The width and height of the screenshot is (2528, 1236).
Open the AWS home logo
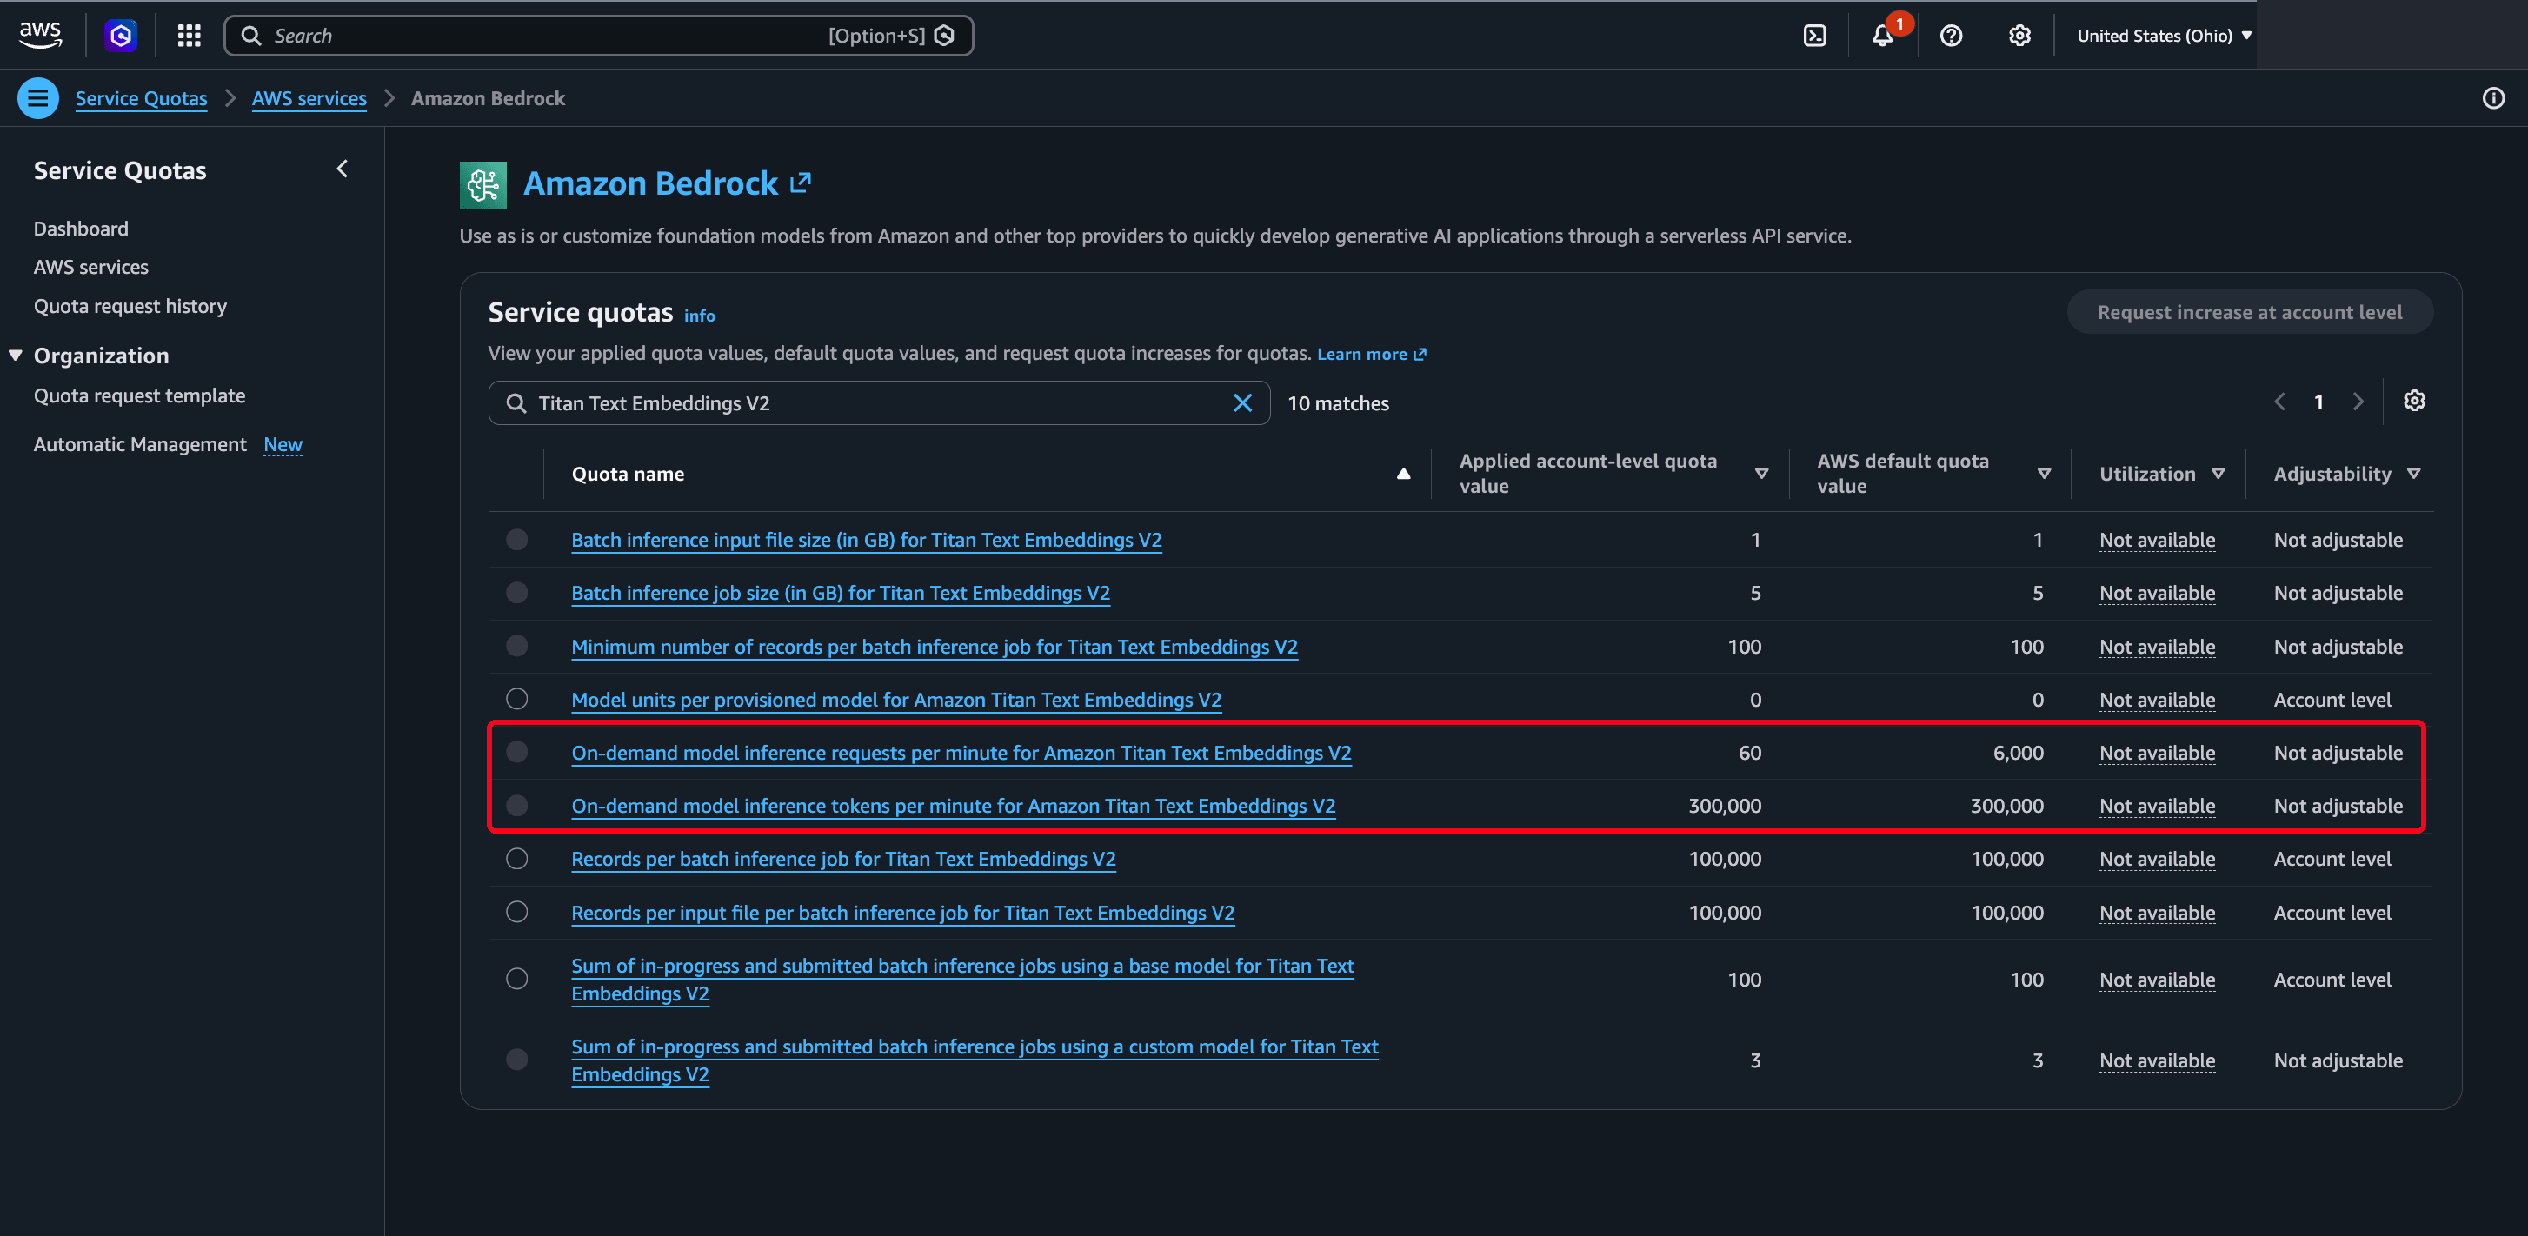(x=40, y=36)
